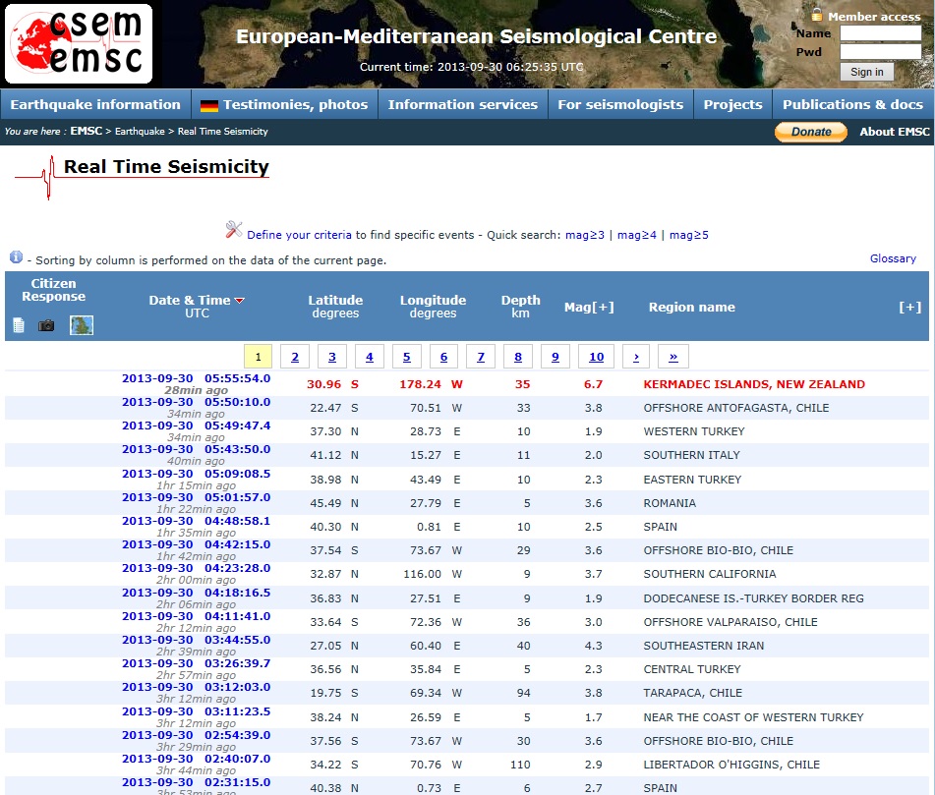The image size is (935, 795).
Task: Click the EMSC breadcrumb link
Action: (x=86, y=131)
